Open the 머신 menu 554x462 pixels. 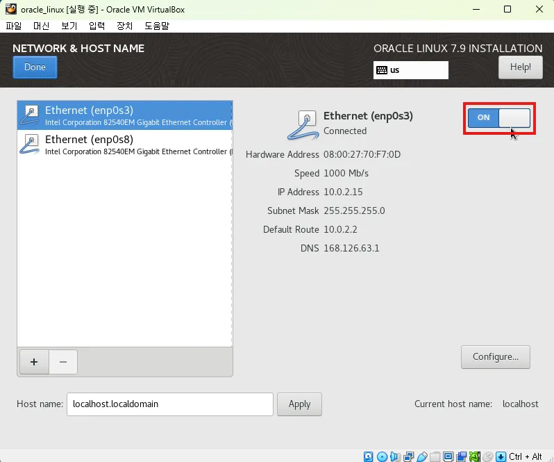[42, 26]
